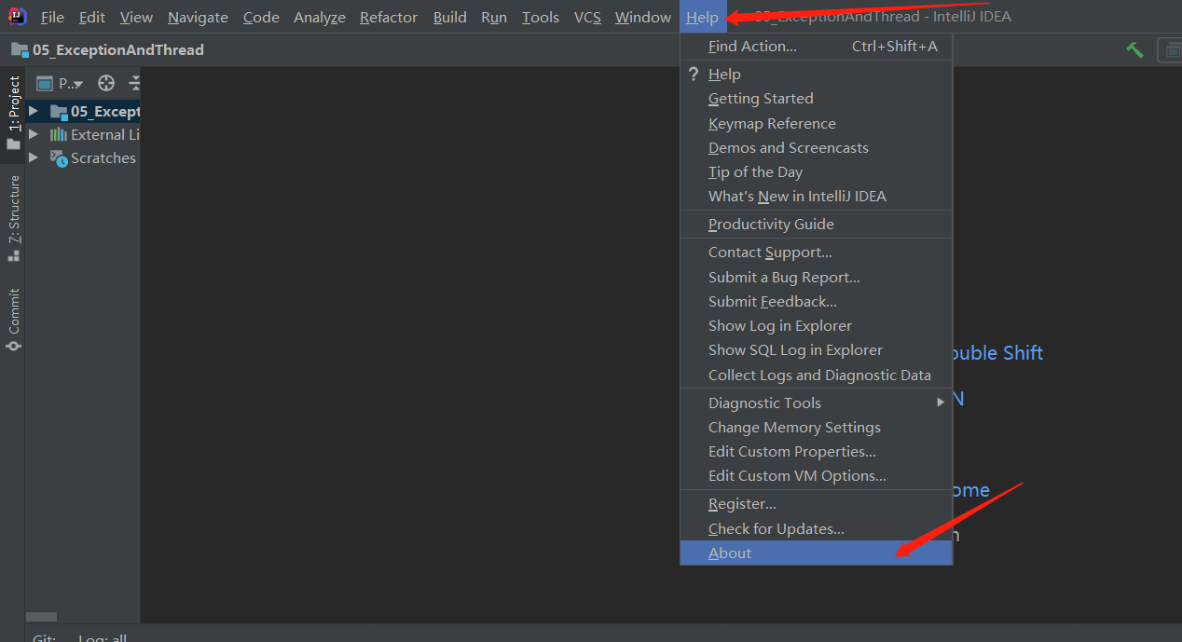Click the Scratches and Consoles icon
1182x642 pixels.
pos(59,158)
